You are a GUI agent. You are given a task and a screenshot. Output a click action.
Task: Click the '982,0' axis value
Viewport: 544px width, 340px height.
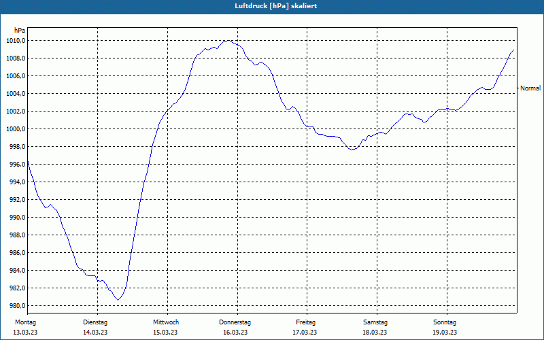(x=17, y=288)
